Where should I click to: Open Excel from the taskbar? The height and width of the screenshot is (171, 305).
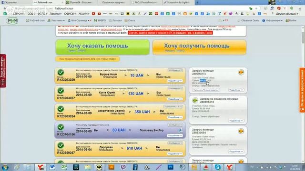click(x=64, y=167)
